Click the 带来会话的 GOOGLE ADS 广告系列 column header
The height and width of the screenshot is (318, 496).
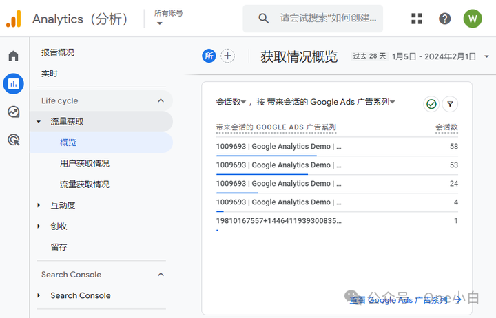click(276, 127)
